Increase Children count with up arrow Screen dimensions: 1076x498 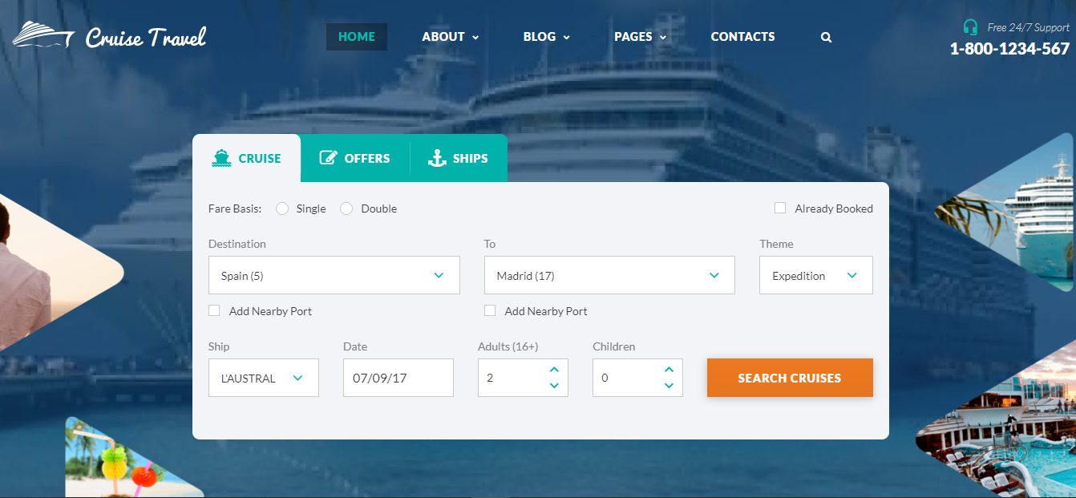(x=669, y=370)
